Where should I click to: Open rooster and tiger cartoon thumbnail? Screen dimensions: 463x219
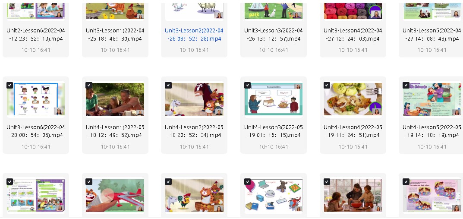point(194,195)
